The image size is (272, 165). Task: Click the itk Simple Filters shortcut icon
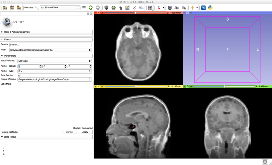click(x=141, y=7)
